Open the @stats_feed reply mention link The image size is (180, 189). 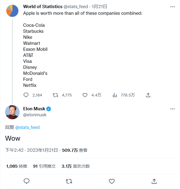pyautogui.click(x=27, y=127)
